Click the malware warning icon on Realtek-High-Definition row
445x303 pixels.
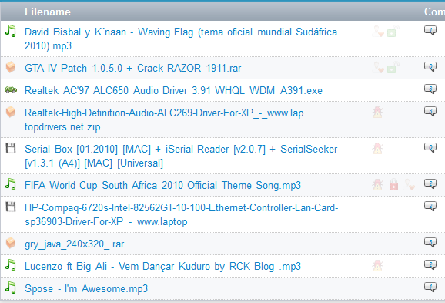pyautogui.click(x=377, y=113)
